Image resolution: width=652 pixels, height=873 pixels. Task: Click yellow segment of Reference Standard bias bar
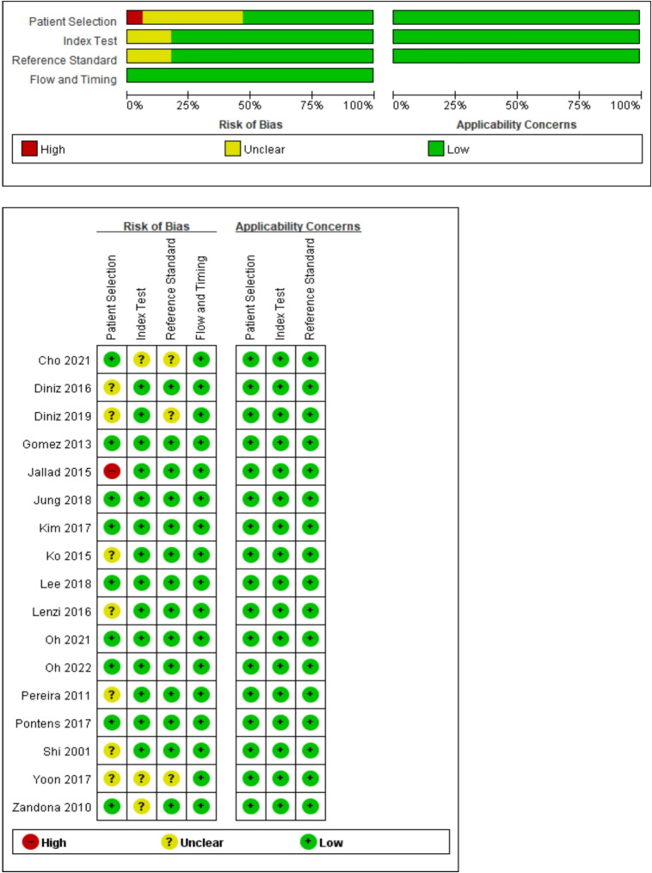coord(149,56)
